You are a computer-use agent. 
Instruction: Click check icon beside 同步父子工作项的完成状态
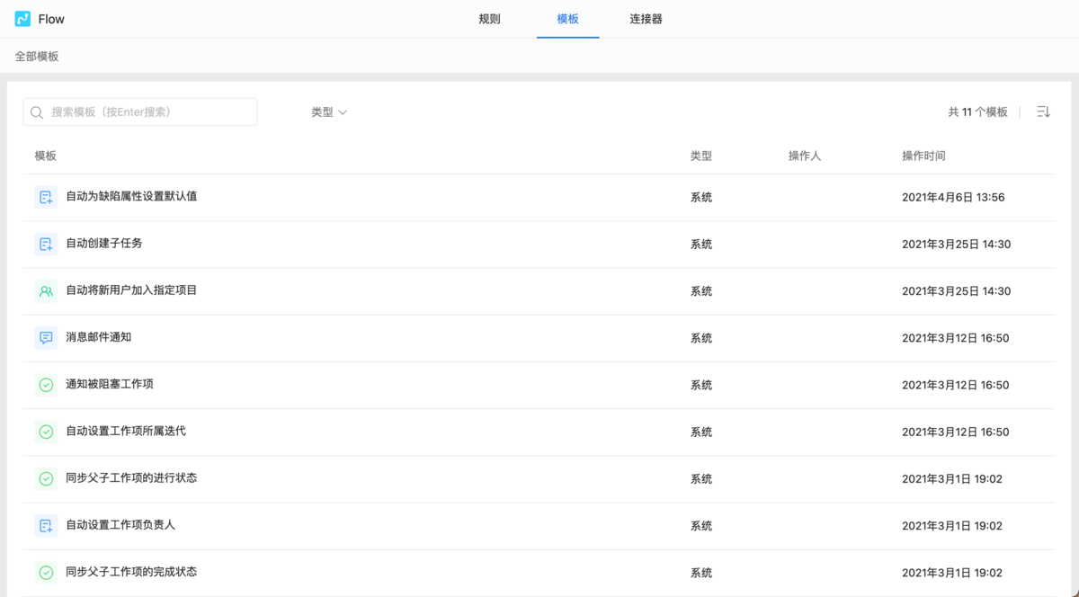[46, 572]
